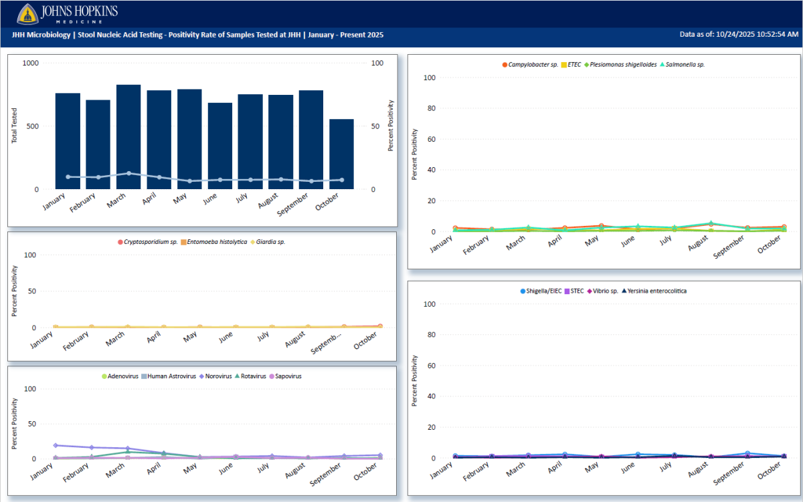This screenshot has height=502, width=803.
Task: Click the August Salmonella peak data point
Action: coord(712,223)
